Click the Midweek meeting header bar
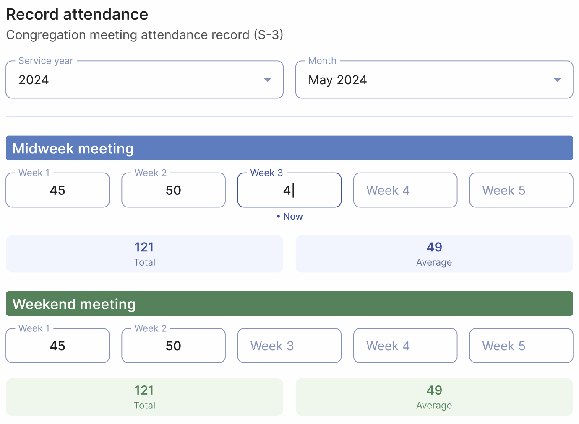579x424 pixels. click(x=289, y=148)
